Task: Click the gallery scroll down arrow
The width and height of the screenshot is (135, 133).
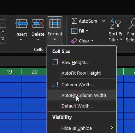Action: [3, 31]
